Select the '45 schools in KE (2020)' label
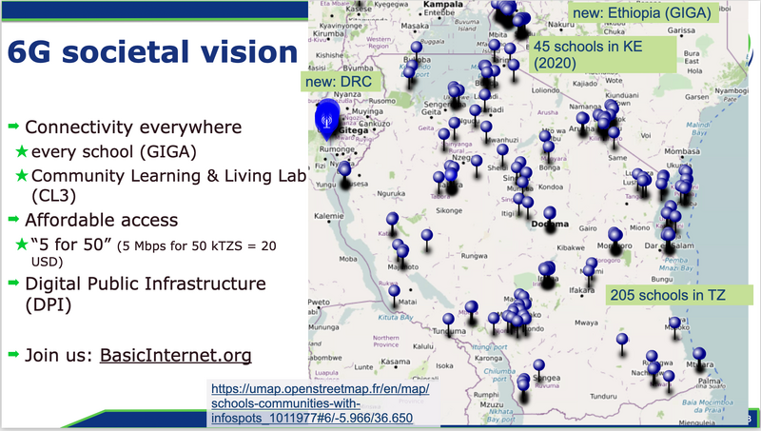761x431 pixels. (602, 54)
